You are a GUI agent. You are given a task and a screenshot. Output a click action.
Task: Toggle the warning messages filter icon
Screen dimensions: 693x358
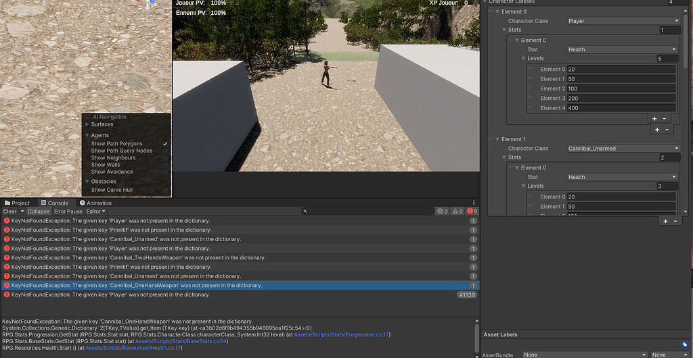click(457, 211)
